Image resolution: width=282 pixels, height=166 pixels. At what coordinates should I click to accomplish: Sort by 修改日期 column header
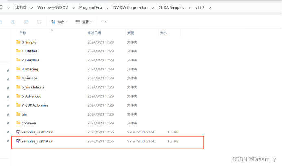(94, 33)
